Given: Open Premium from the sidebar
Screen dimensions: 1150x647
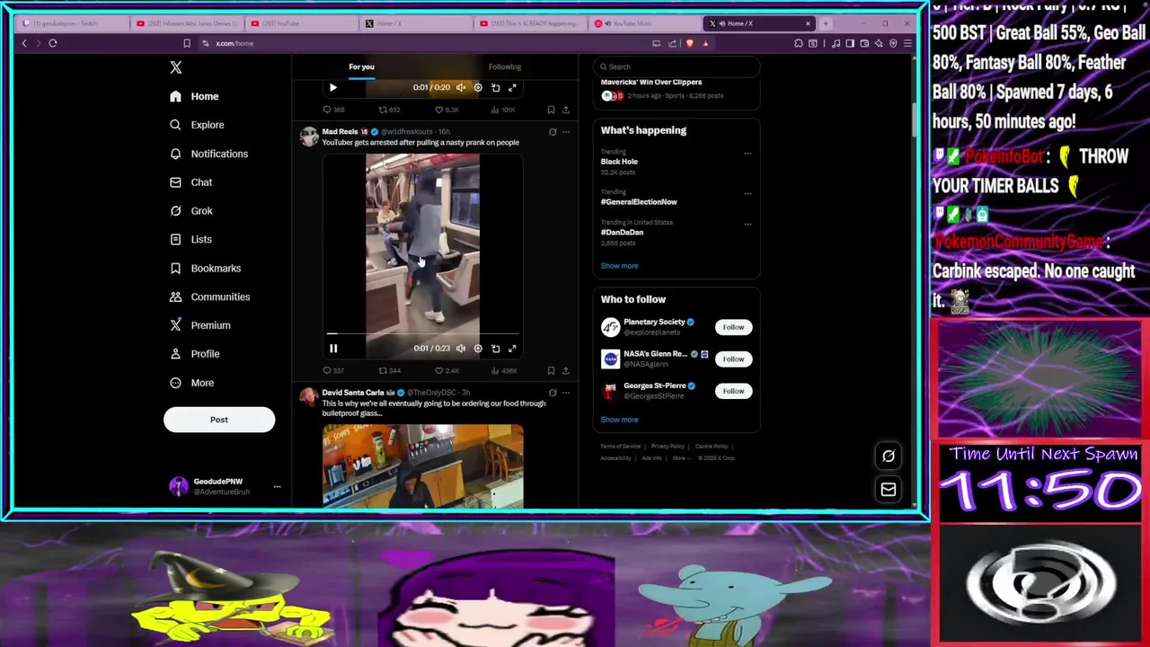Looking at the screenshot, I should point(199,325).
